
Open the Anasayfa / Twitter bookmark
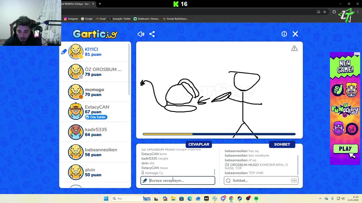[x=120, y=19]
